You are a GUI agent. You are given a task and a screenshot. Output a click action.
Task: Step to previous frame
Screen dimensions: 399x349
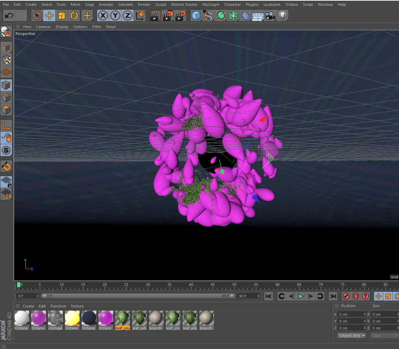click(x=291, y=296)
